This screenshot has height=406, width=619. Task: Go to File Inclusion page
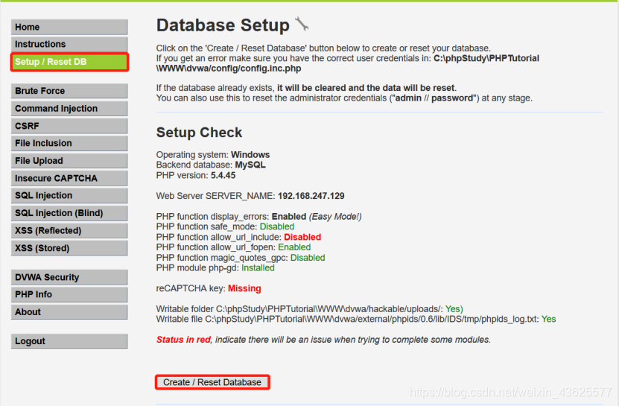pos(69,143)
